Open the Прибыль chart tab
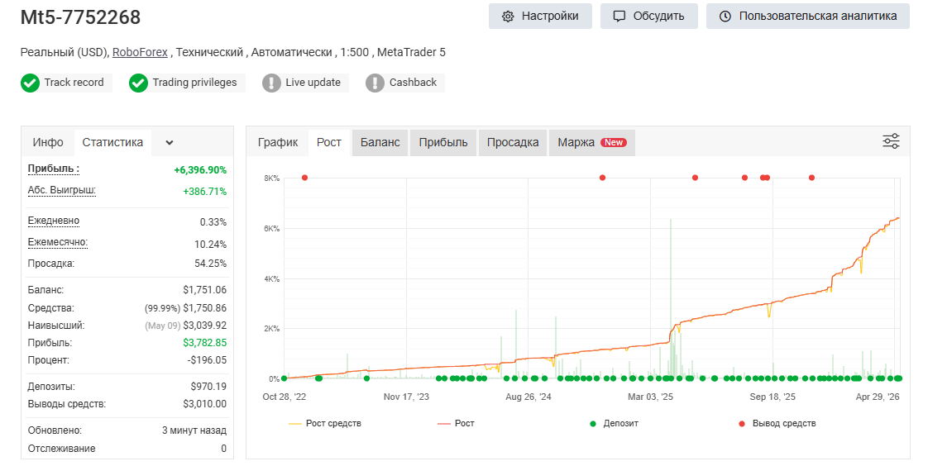 pyautogui.click(x=443, y=142)
